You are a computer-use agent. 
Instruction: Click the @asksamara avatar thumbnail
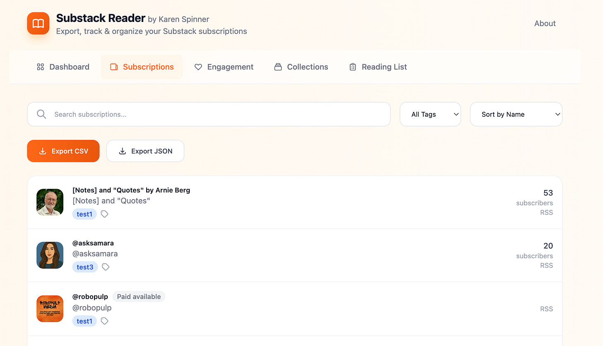coord(50,255)
